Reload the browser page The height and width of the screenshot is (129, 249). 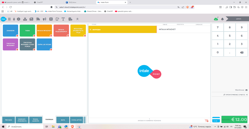coord(11,7)
